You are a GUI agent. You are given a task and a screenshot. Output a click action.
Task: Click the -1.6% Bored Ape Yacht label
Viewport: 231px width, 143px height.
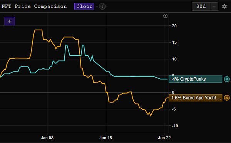point(195,98)
